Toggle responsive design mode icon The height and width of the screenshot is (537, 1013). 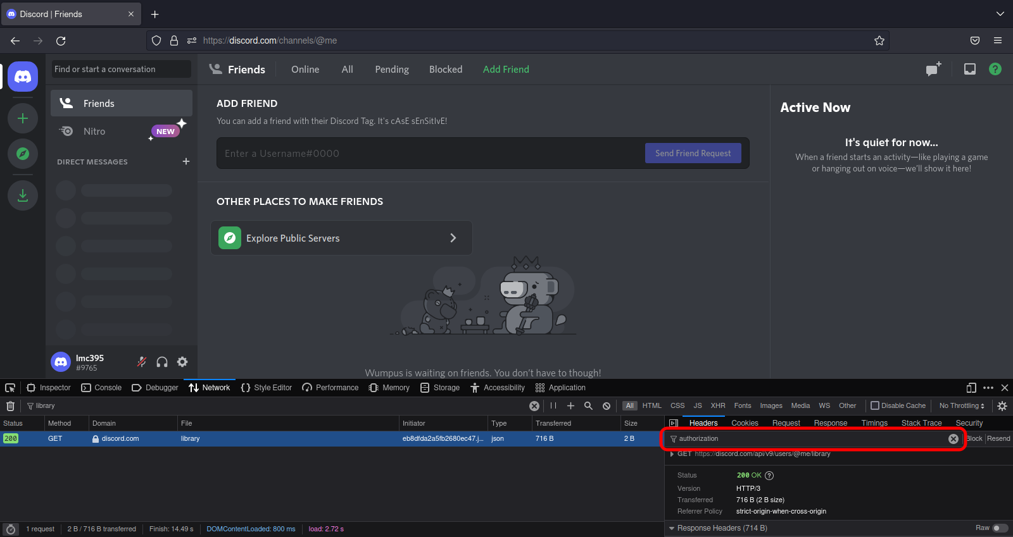point(971,388)
